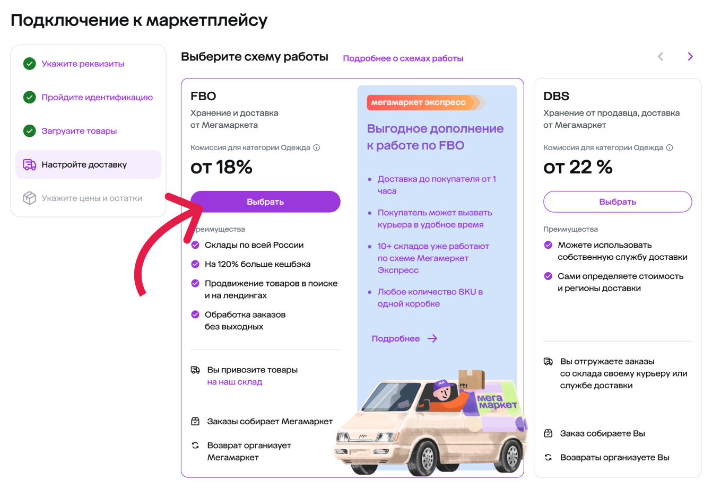Open the 'Укажите цены и остатки' step
The image size is (712, 489).
(92, 198)
